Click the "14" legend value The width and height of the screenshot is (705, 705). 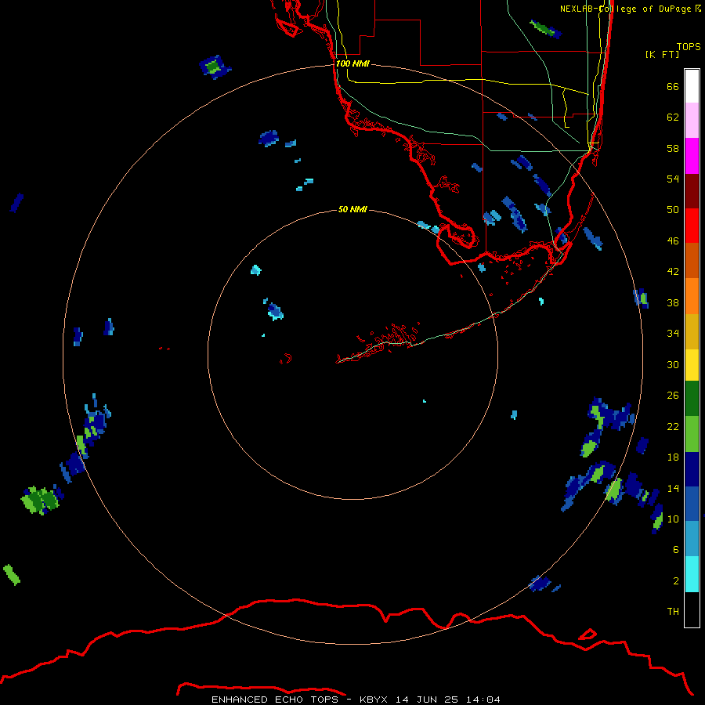pos(673,488)
